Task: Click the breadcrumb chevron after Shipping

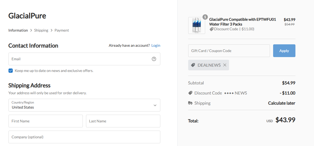Action: (x=51, y=31)
